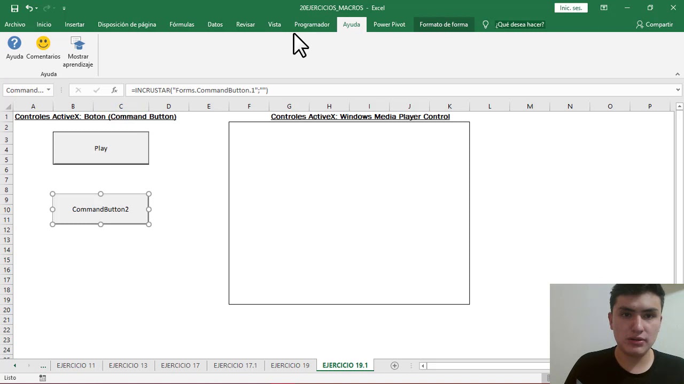Open Ribbon Display Options icon
684x384 pixels.
603,8
